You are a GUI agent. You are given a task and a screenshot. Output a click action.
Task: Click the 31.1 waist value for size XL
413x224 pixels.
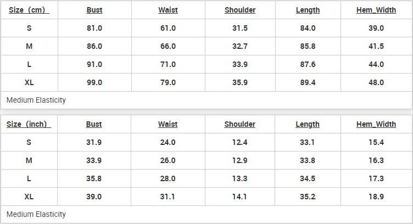pos(168,197)
